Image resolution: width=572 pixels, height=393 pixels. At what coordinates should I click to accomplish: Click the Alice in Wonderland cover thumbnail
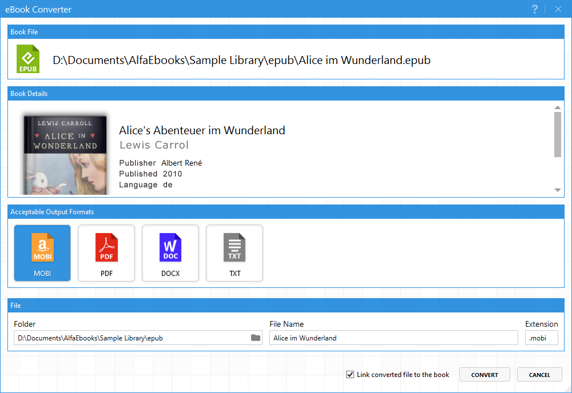pos(65,154)
